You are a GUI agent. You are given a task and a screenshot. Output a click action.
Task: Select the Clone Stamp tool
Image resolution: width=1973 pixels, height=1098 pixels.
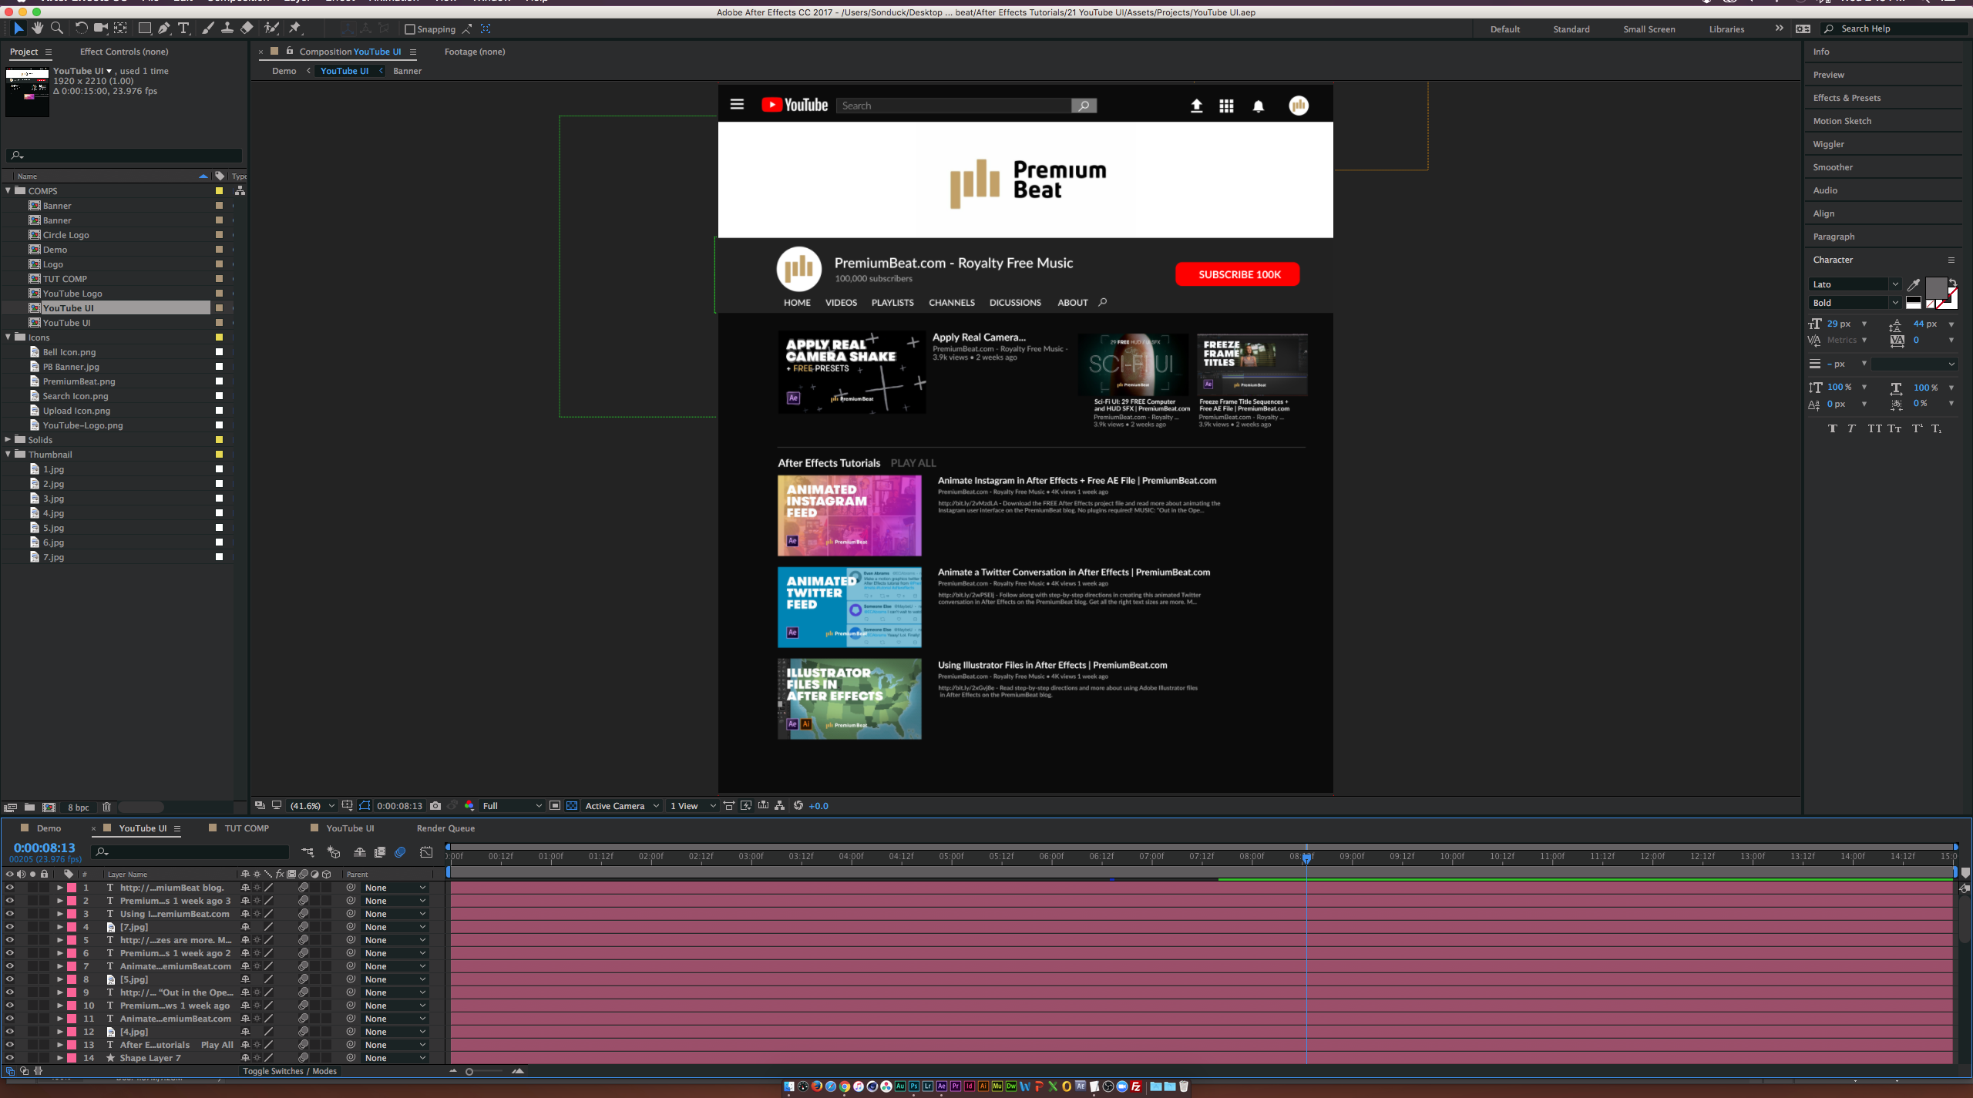point(227,29)
